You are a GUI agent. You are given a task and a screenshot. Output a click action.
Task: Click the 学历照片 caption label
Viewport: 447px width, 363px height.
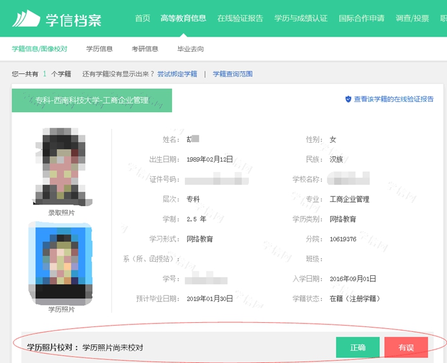click(x=62, y=309)
